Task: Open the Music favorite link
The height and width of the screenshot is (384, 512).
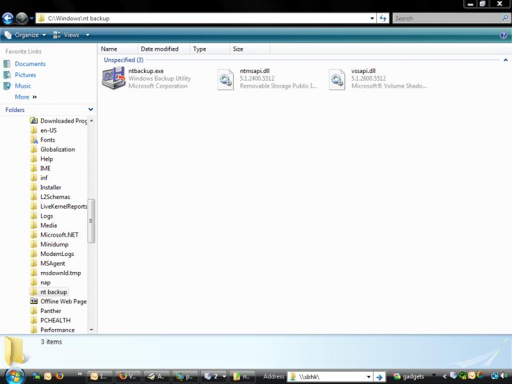Action: click(23, 86)
